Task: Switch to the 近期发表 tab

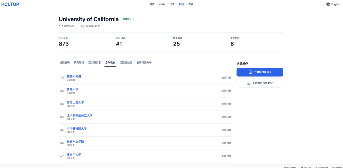Action: click(64, 63)
